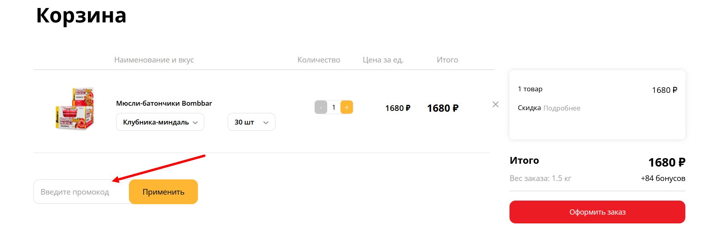Click the chevron arrow beside 30 шт
The height and width of the screenshot is (229, 703).
tap(266, 123)
